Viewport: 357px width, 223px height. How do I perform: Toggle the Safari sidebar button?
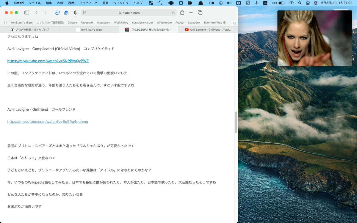(x=26, y=13)
